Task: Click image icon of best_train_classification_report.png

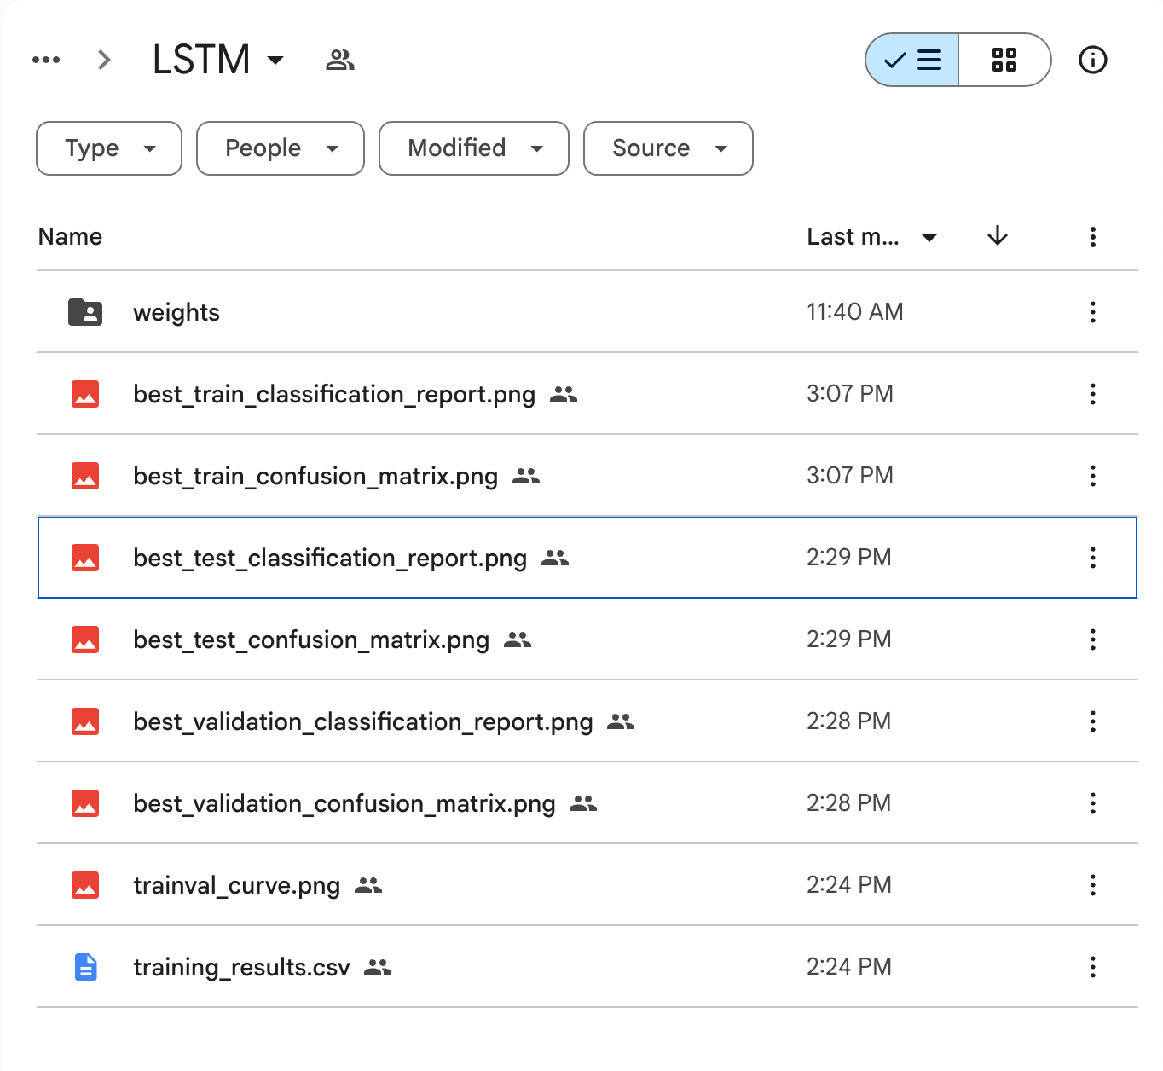Action: [x=85, y=394]
